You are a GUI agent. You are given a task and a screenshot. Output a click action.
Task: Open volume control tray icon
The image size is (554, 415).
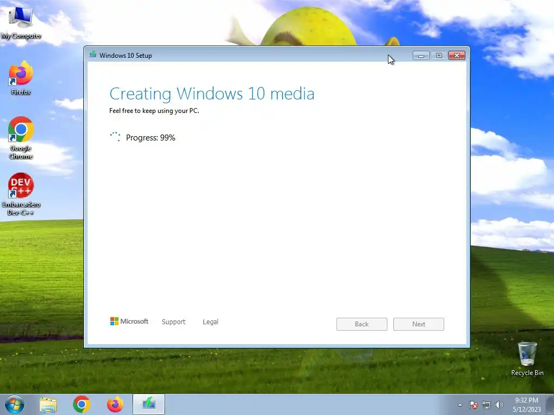(499, 405)
